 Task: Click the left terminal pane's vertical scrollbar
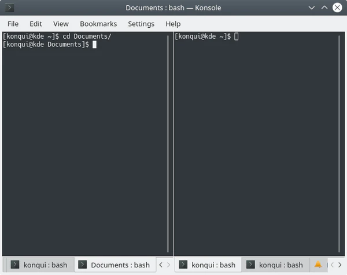click(169, 145)
